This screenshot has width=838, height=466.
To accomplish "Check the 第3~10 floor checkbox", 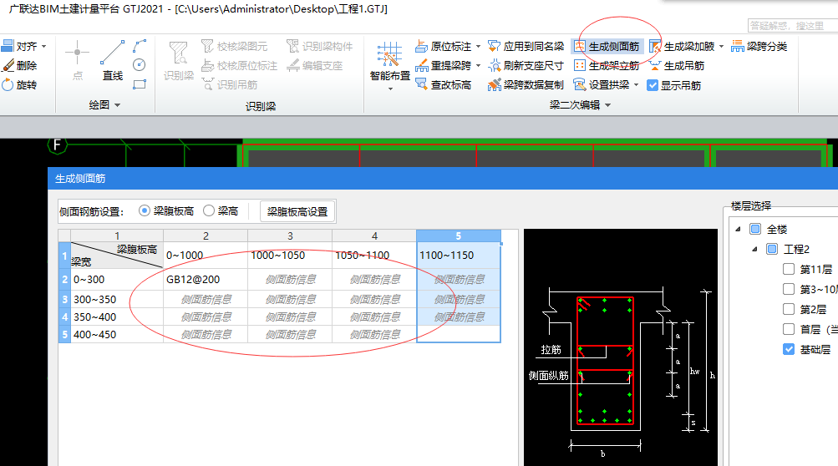I will (x=789, y=289).
